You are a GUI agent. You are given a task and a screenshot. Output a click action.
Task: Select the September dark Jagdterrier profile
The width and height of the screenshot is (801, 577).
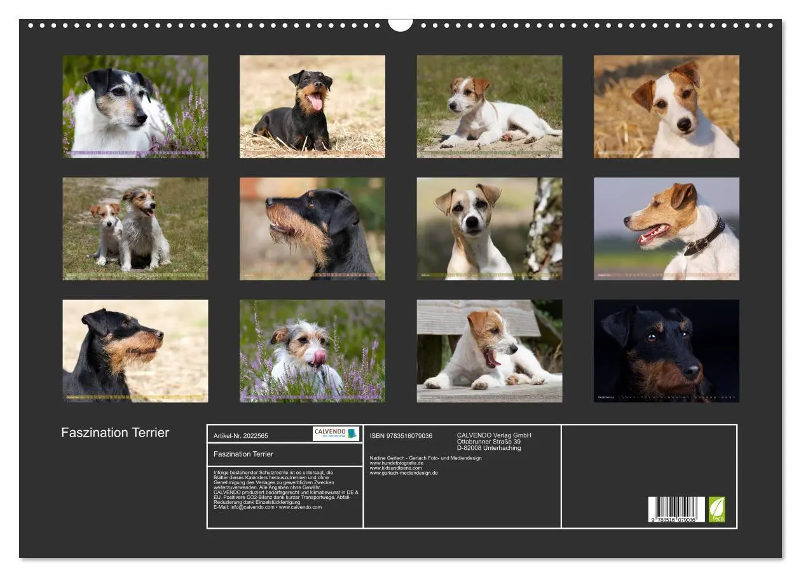click(x=137, y=351)
